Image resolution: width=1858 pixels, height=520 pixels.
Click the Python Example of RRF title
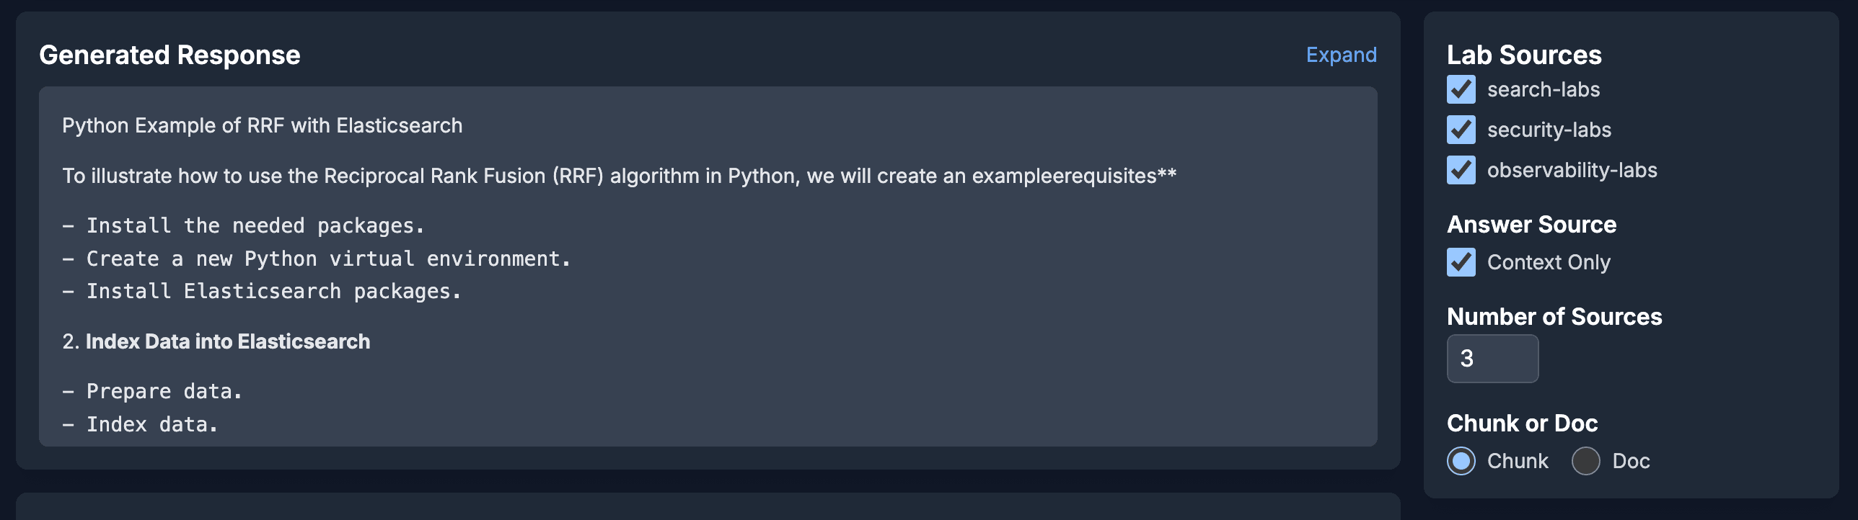click(263, 125)
